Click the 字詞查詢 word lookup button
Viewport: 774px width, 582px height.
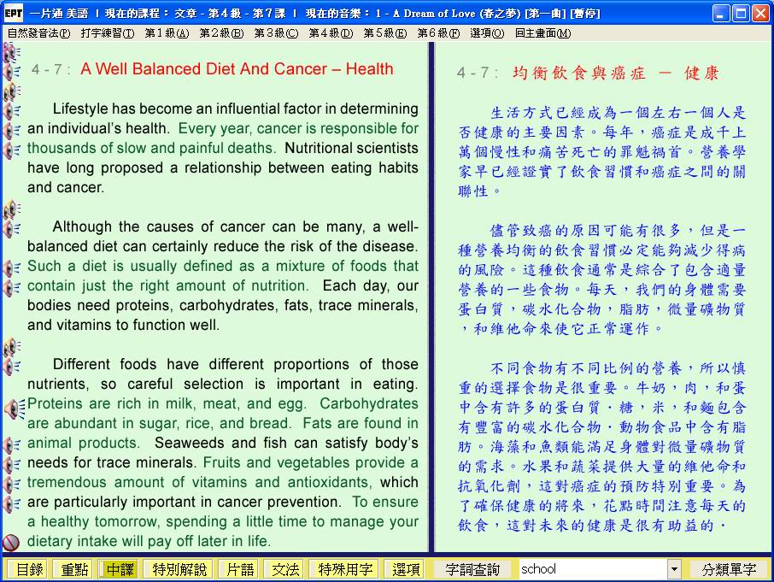click(x=472, y=569)
